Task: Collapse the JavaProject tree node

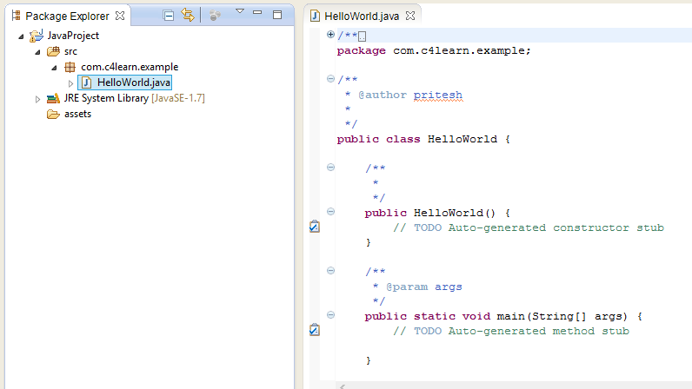Action: tap(21, 36)
